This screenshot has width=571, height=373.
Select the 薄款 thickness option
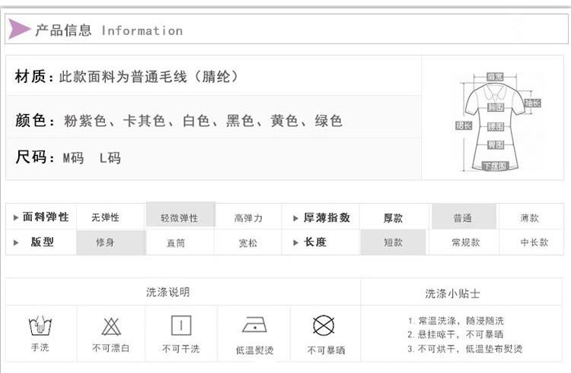pyautogui.click(x=529, y=218)
